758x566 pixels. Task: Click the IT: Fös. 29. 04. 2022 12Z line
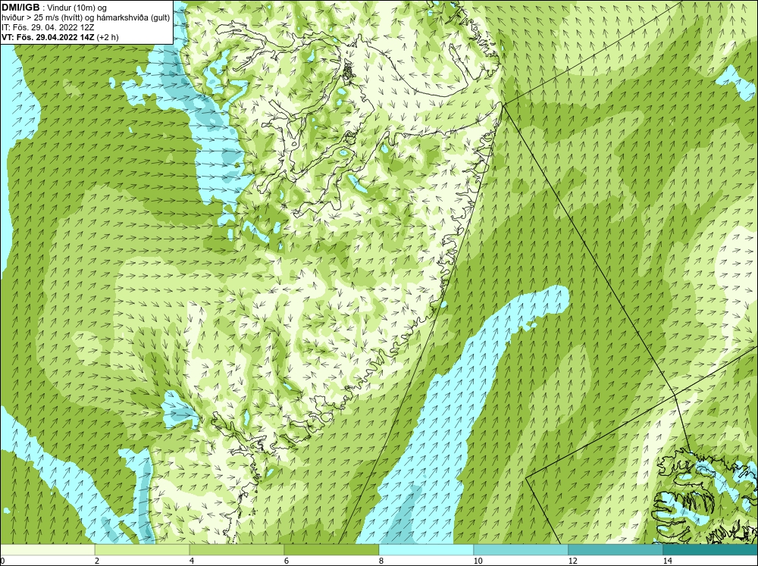click(48, 27)
